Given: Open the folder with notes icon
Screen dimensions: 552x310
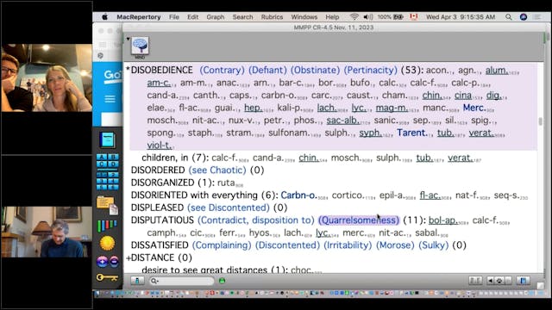Looking at the screenshot, I should click(x=107, y=205).
